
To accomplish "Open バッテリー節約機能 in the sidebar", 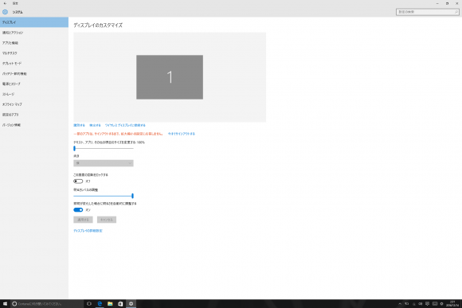I will (34, 73).
